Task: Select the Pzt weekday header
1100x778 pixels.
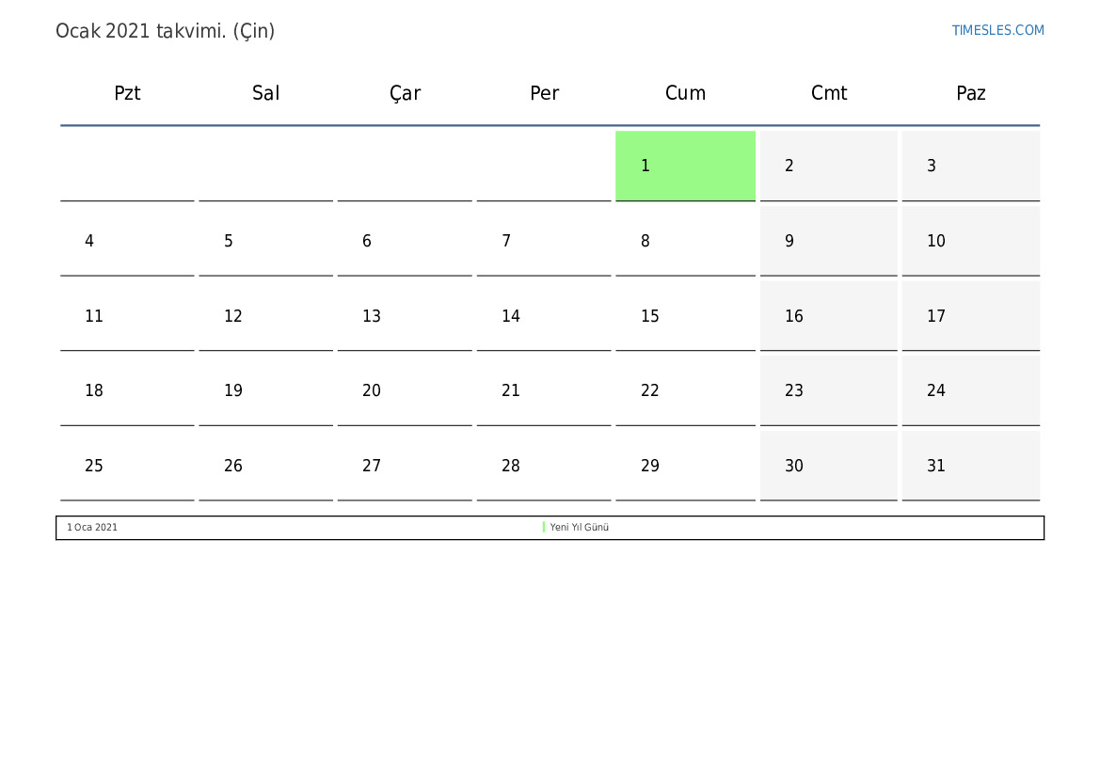Action: click(x=127, y=93)
